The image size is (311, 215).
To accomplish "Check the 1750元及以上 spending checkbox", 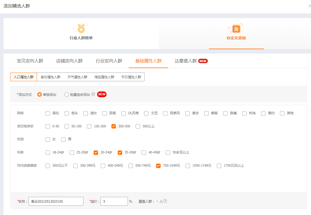I will tap(219, 166).
